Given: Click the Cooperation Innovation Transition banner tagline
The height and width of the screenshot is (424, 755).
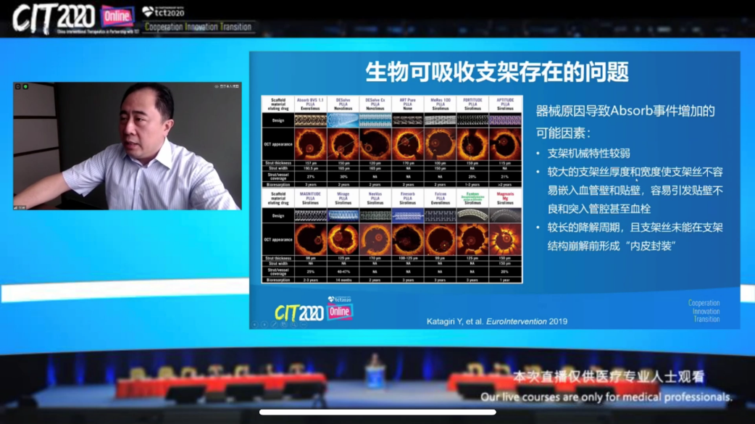Looking at the screenshot, I should click(x=198, y=27).
